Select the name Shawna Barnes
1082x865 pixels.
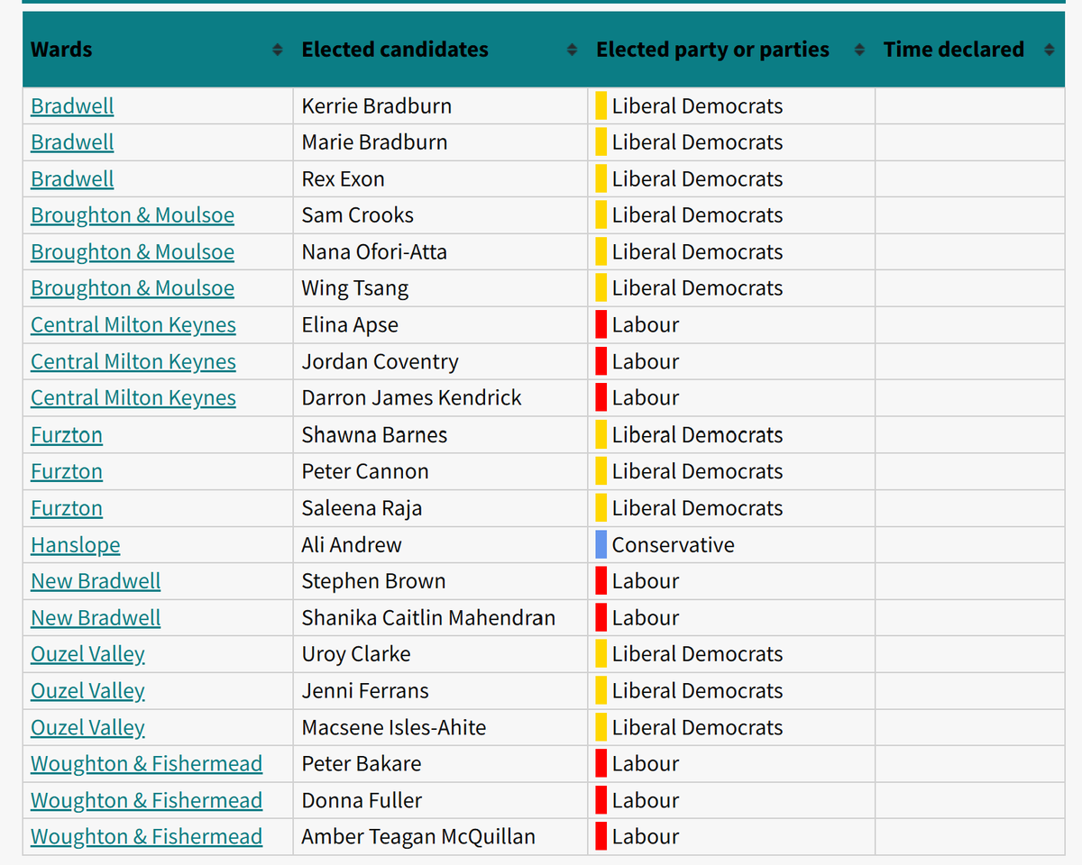(374, 435)
